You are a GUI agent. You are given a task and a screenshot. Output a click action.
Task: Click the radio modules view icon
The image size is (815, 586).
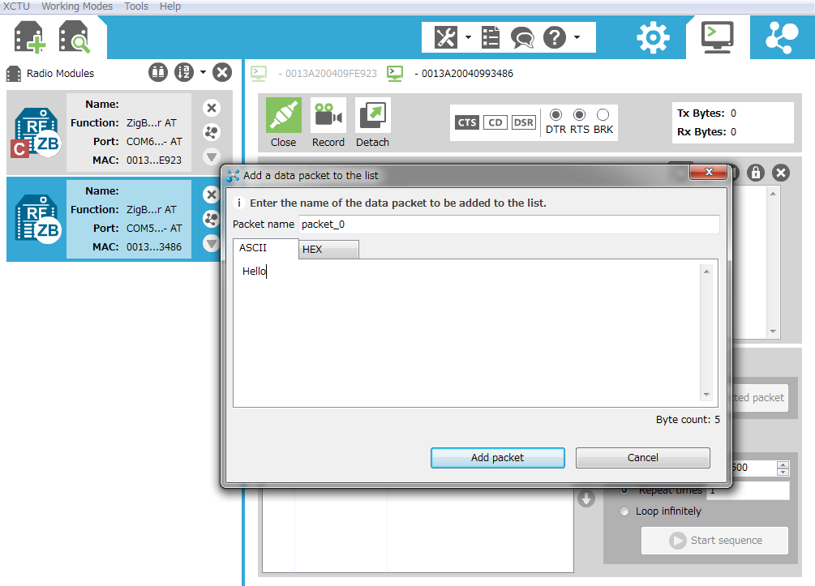[158, 72]
